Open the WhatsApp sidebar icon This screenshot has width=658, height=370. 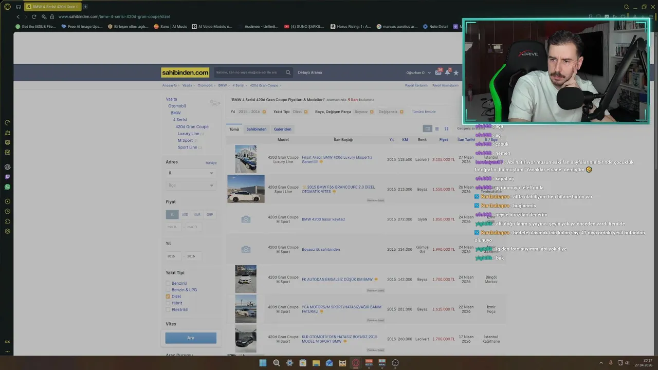point(7,187)
